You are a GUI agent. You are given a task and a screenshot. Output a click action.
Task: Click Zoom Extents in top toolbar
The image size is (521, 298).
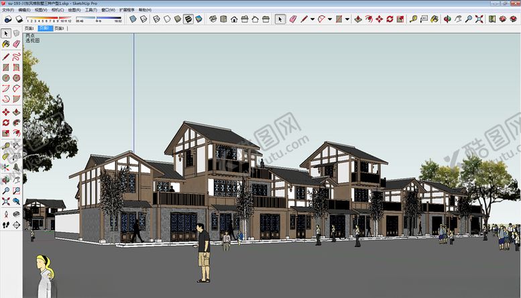[479, 19]
